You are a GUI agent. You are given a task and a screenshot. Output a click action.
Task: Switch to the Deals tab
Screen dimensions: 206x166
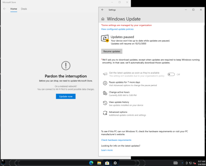[24, 9]
